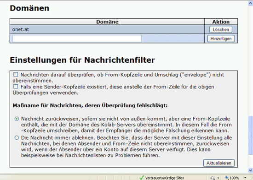Click the 'Aktion' column header

[x=221, y=22]
